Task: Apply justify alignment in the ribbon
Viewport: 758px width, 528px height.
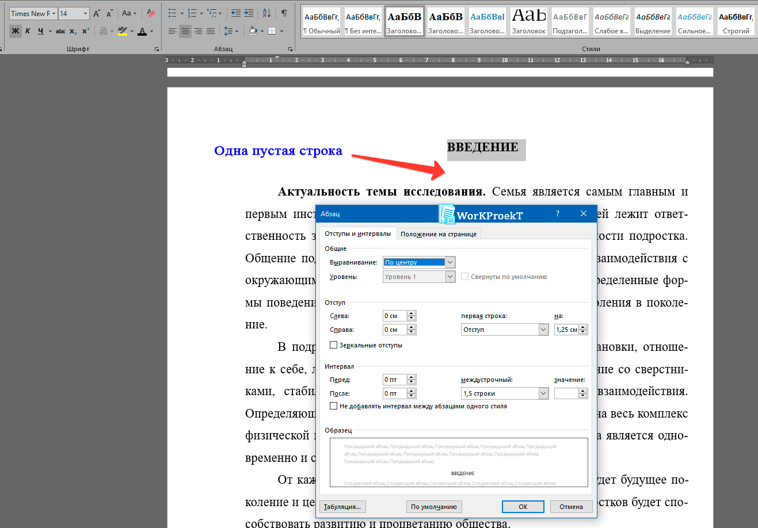Action: click(211, 31)
